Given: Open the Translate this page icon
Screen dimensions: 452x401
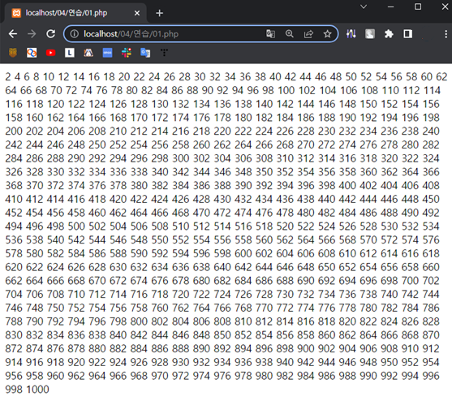Looking at the screenshot, I should [x=270, y=34].
